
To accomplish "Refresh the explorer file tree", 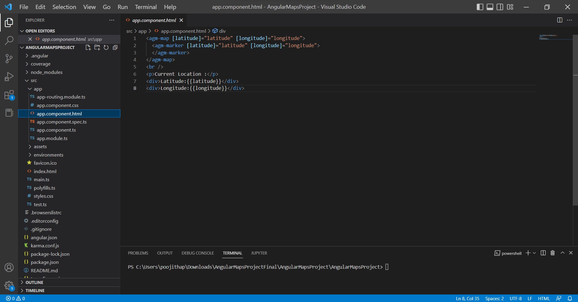I will coord(106,47).
